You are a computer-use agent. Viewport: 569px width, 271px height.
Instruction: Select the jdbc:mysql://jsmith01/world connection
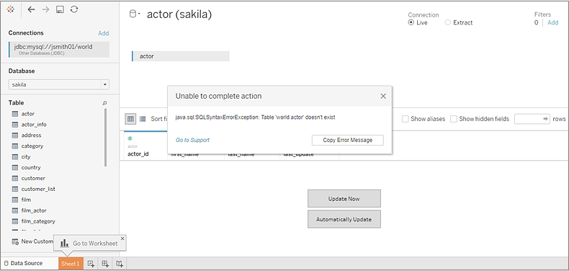pyautogui.click(x=59, y=50)
